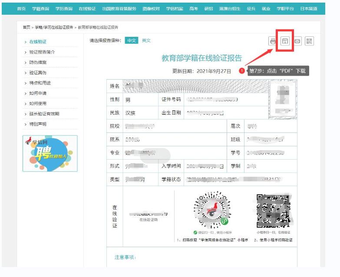Viewport: 340px width, 277px height.
Task: Open 验证报告简介 sidebar item
Action: tap(42, 52)
